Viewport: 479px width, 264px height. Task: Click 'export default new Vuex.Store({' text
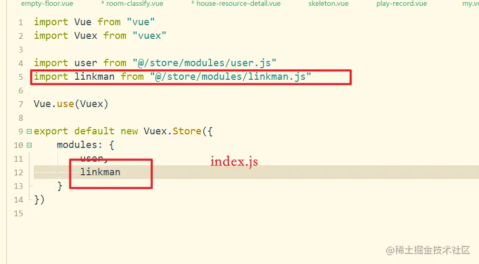tap(123, 131)
